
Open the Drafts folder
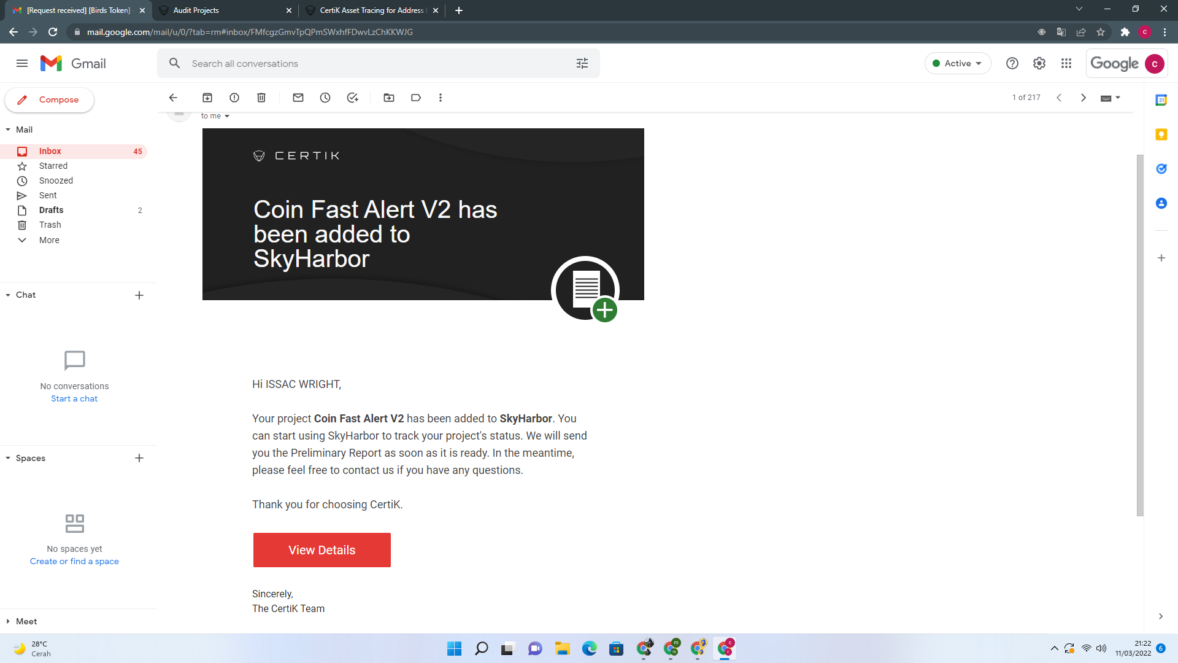74,210
